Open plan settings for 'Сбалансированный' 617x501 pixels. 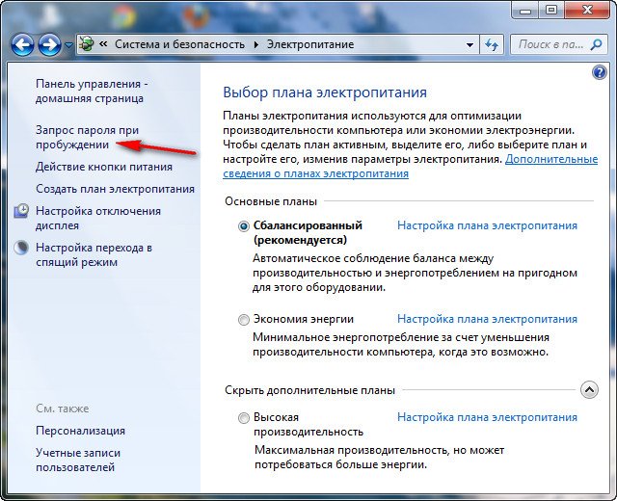(487, 225)
